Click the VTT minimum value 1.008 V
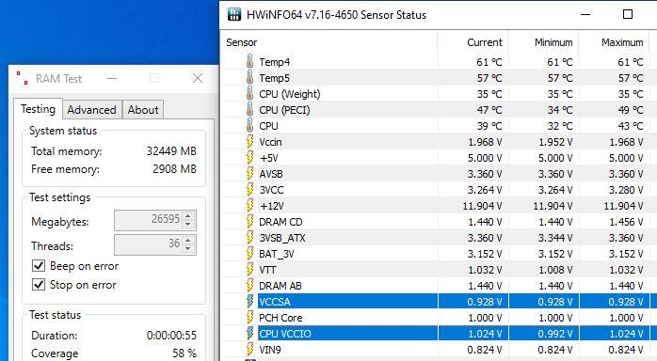657x361 pixels. point(555,270)
